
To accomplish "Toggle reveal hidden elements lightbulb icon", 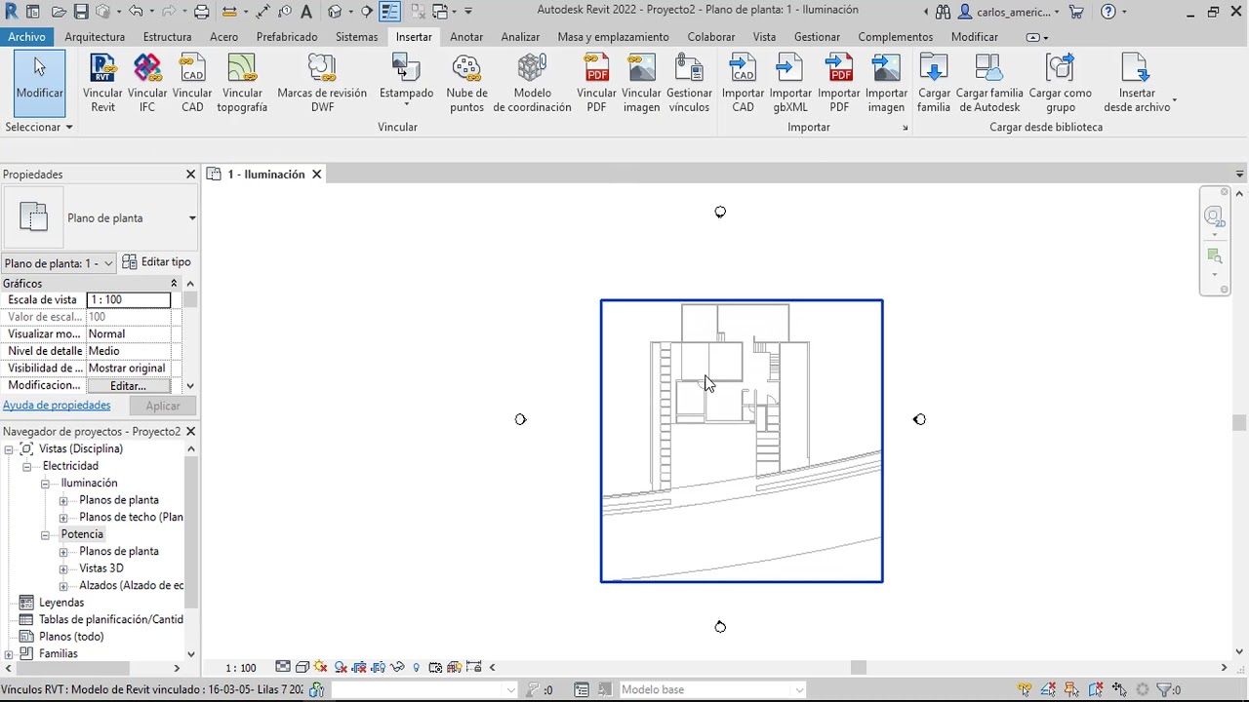I will coord(417,667).
